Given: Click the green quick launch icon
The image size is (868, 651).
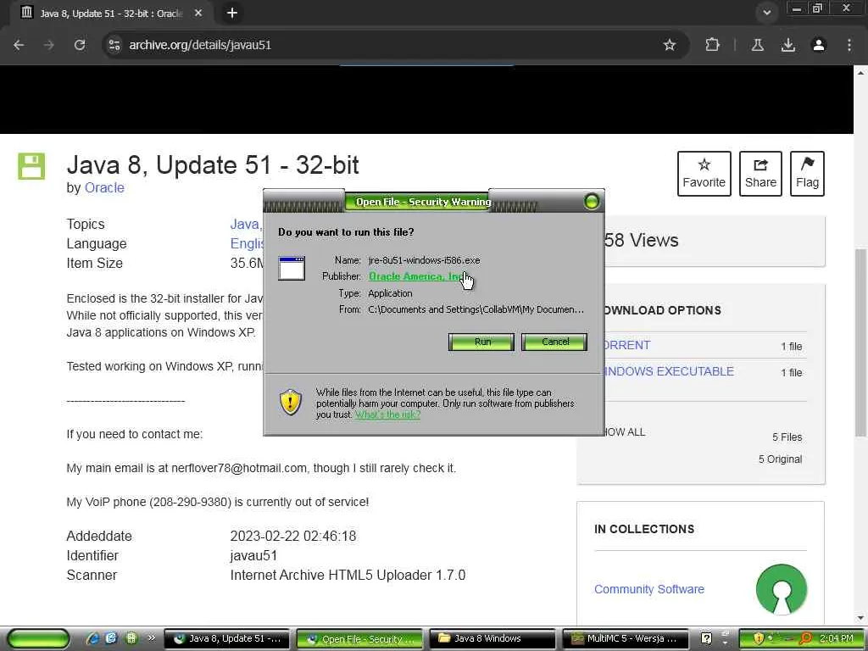Looking at the screenshot, I should click(131, 638).
